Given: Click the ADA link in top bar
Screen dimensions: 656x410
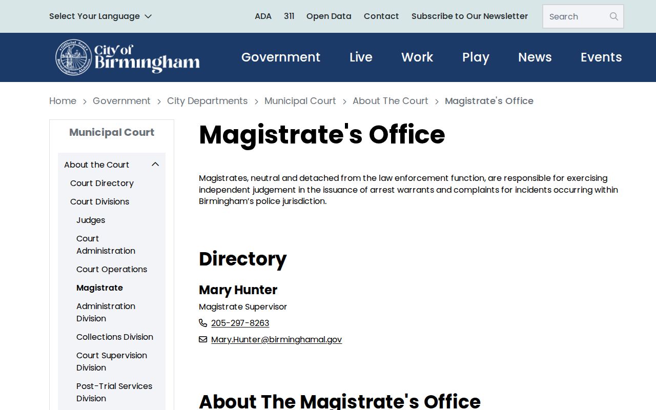Looking at the screenshot, I should point(263,16).
